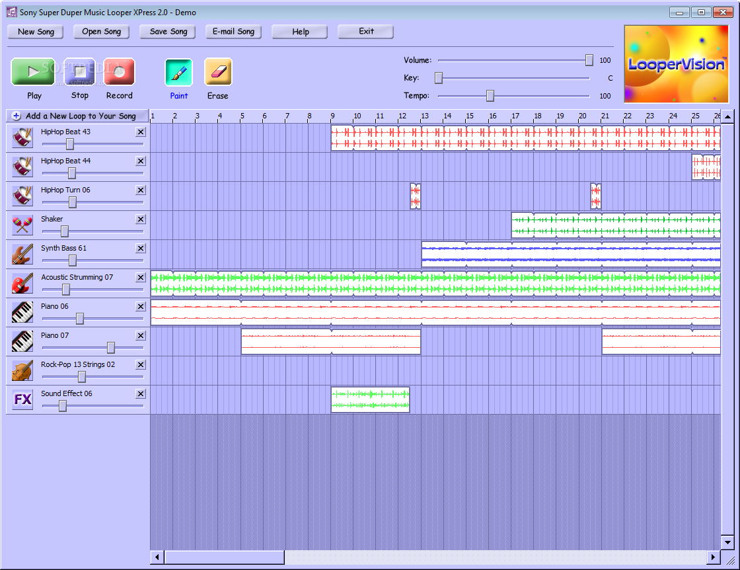Image resolution: width=740 pixels, height=570 pixels.
Task: Click measure 9 on the timeline ruler
Action: (332, 116)
